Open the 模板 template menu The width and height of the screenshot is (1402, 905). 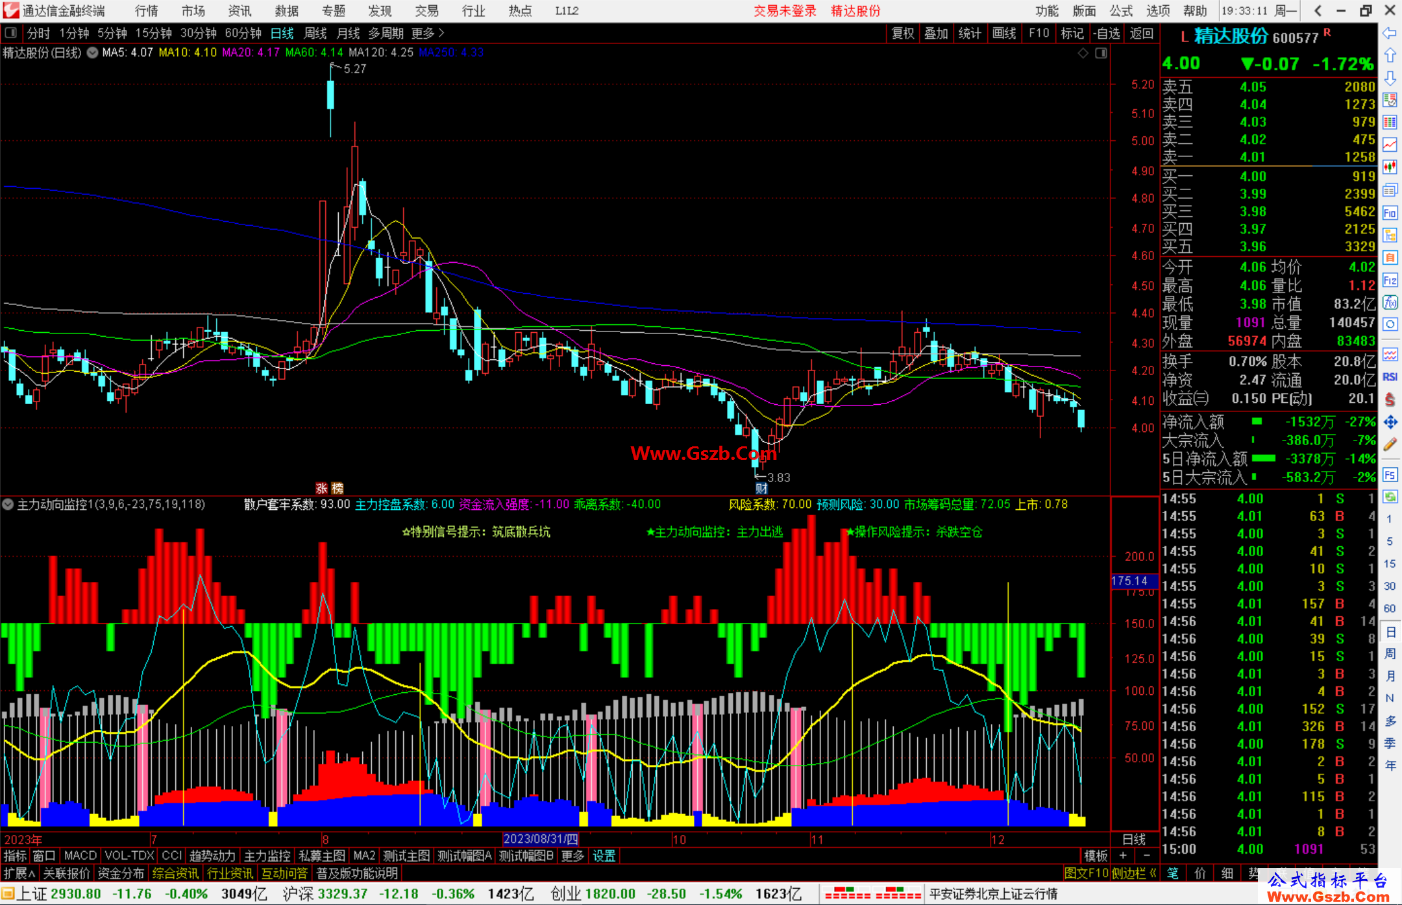click(x=1096, y=856)
